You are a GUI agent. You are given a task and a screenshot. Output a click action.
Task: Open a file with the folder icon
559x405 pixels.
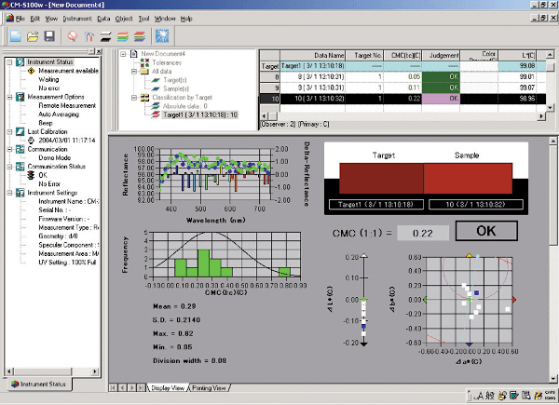pos(33,36)
